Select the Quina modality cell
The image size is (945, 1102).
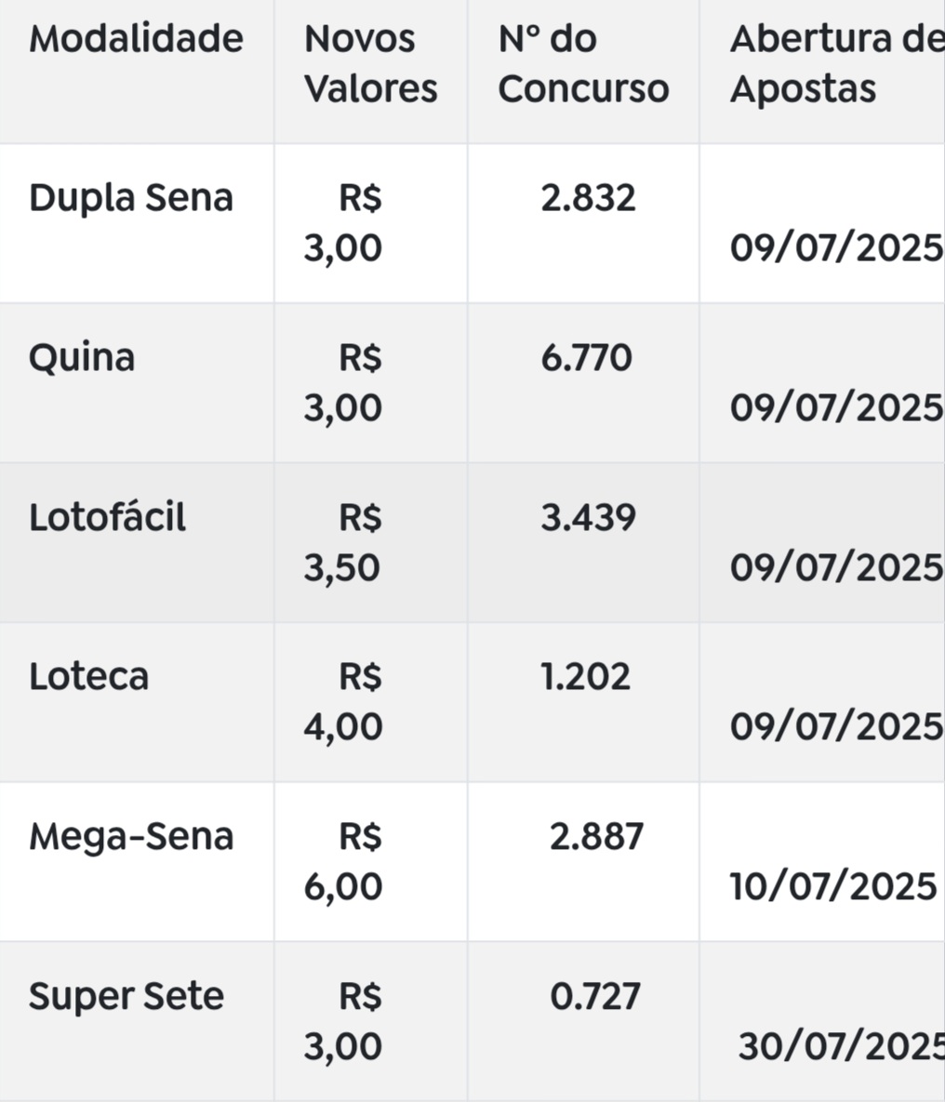click(x=82, y=358)
